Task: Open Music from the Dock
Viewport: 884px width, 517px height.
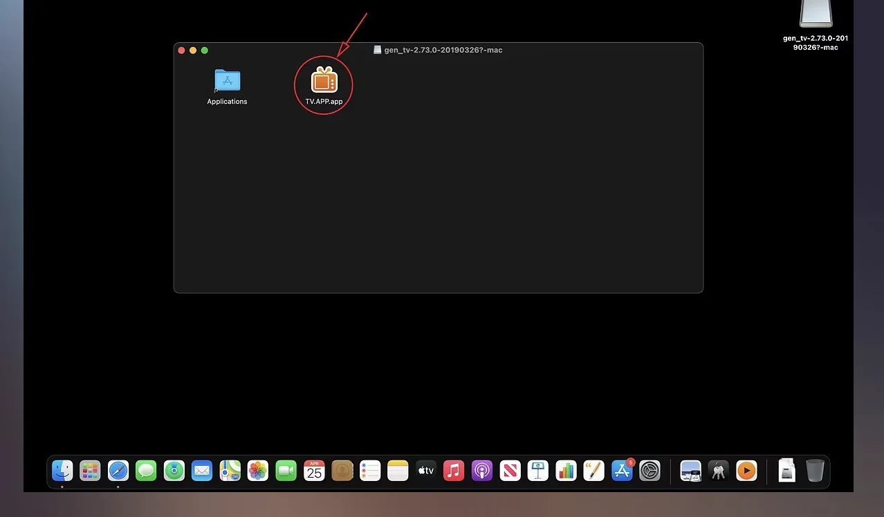Action: pos(454,471)
